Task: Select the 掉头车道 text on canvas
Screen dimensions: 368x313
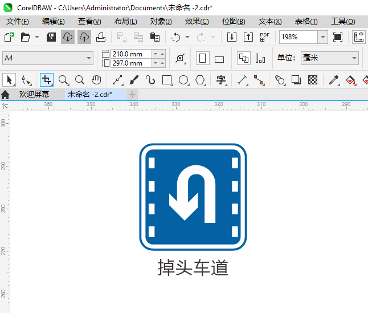Action: (193, 267)
